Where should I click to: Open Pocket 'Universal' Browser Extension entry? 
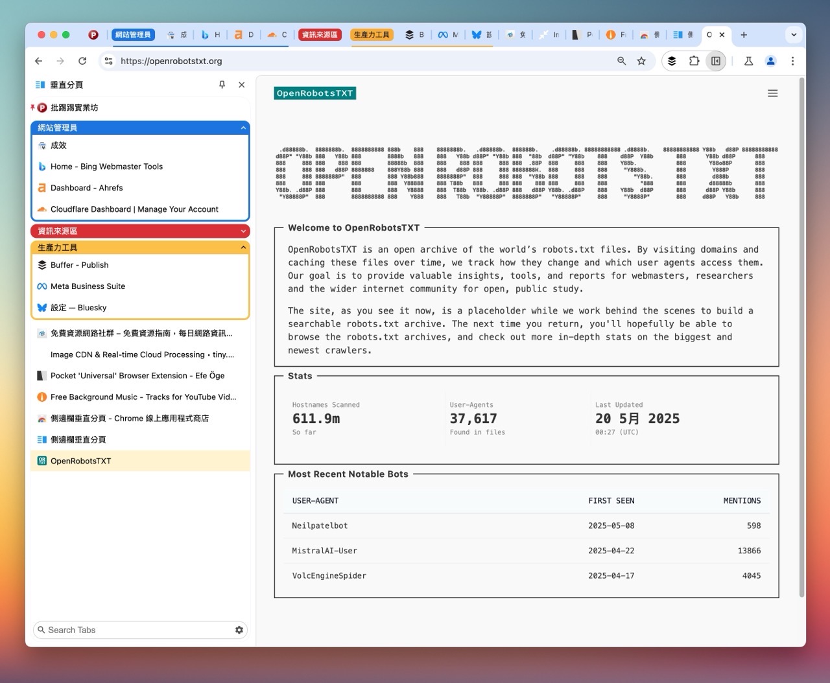(x=140, y=376)
